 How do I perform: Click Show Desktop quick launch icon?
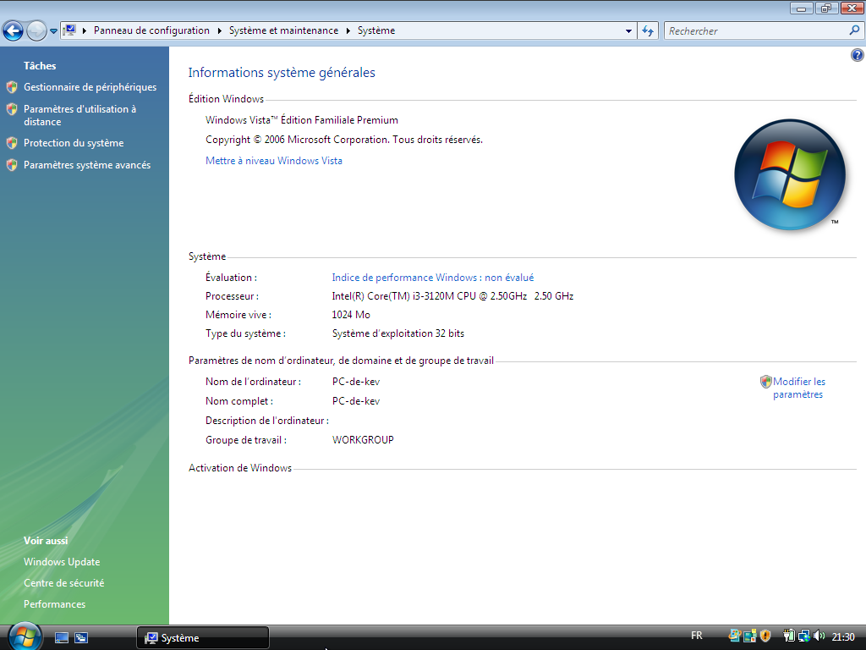pyautogui.click(x=61, y=638)
